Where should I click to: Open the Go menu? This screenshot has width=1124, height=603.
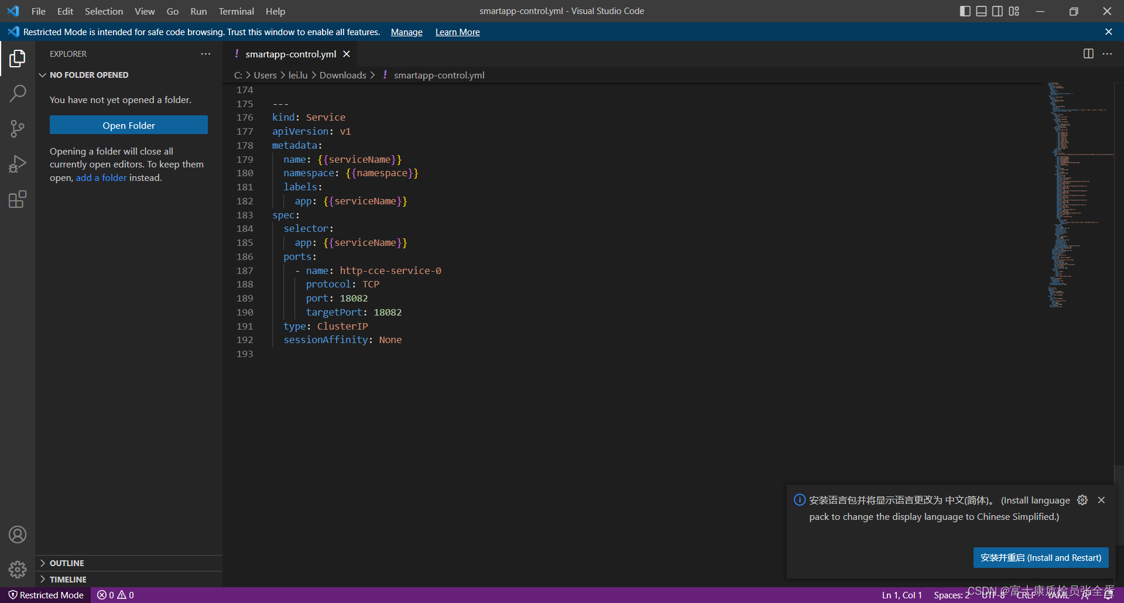(x=172, y=11)
